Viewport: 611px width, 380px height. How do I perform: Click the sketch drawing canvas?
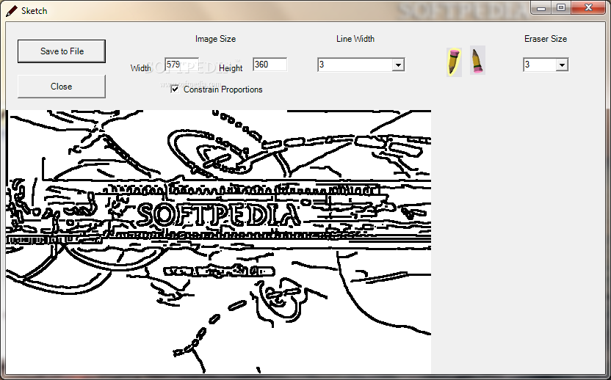point(218,241)
